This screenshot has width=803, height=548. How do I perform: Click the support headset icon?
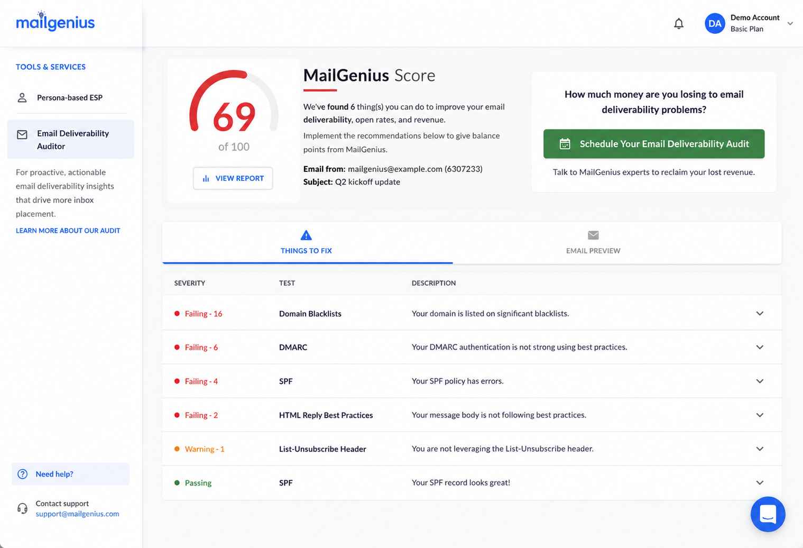click(22, 508)
